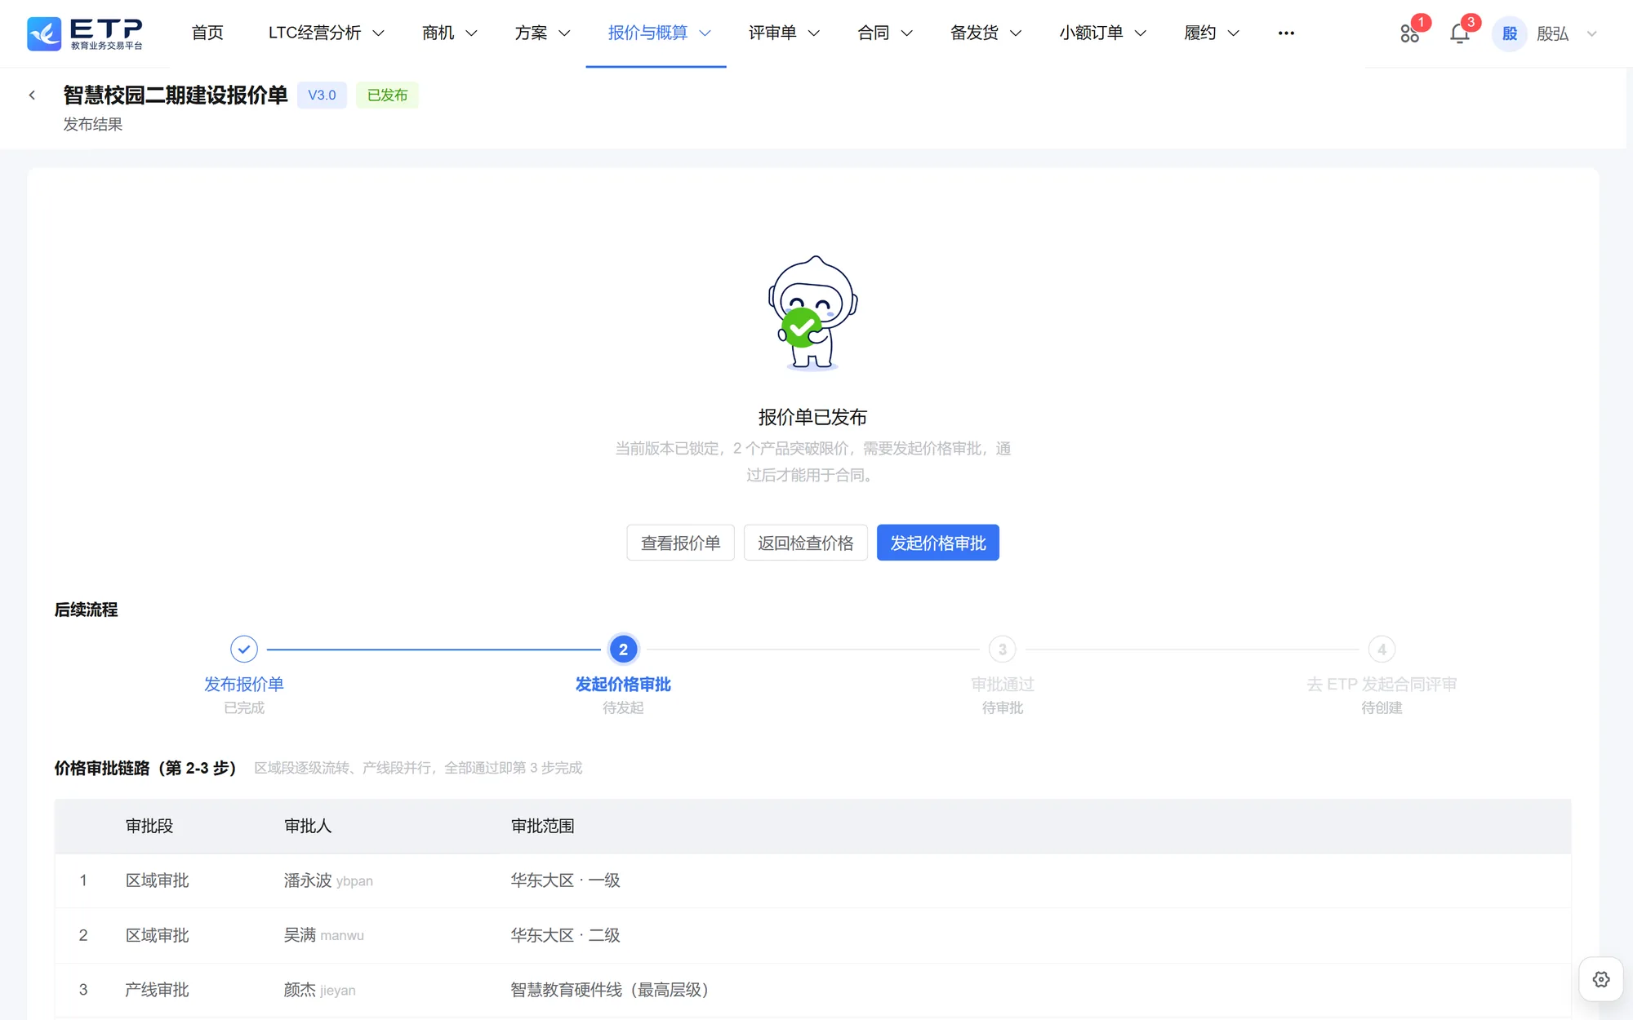Image resolution: width=1633 pixels, height=1020 pixels.
Task: Click the mascot success illustration
Action: (x=812, y=313)
